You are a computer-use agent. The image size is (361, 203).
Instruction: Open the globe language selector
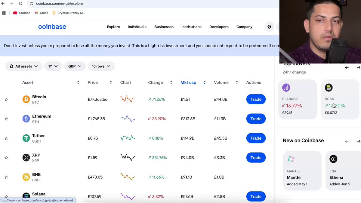269,27
